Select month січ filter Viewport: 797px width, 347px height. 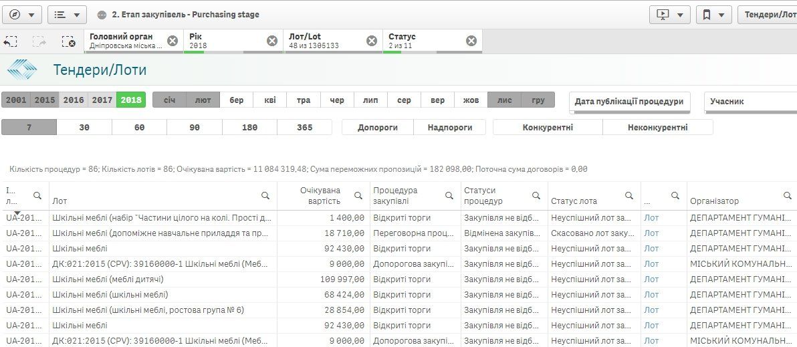[169, 100]
